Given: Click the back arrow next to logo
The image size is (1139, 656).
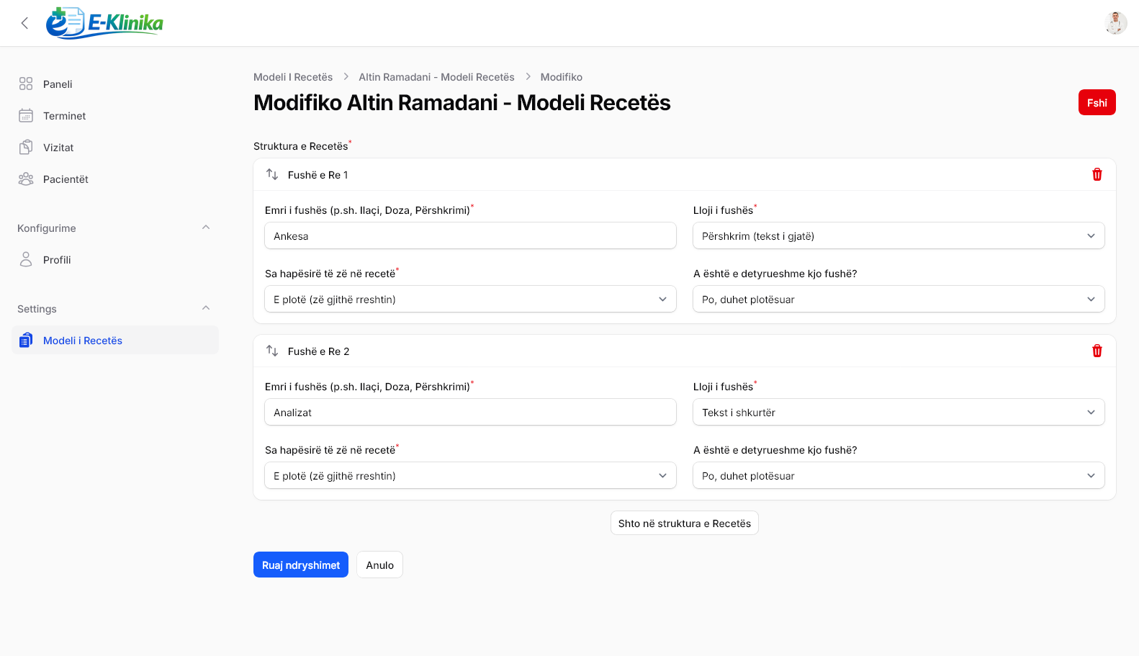Looking at the screenshot, I should [x=24, y=23].
